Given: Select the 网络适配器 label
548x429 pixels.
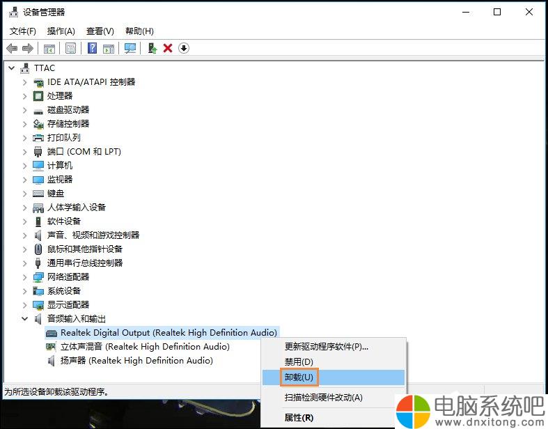Looking at the screenshot, I should (68, 277).
